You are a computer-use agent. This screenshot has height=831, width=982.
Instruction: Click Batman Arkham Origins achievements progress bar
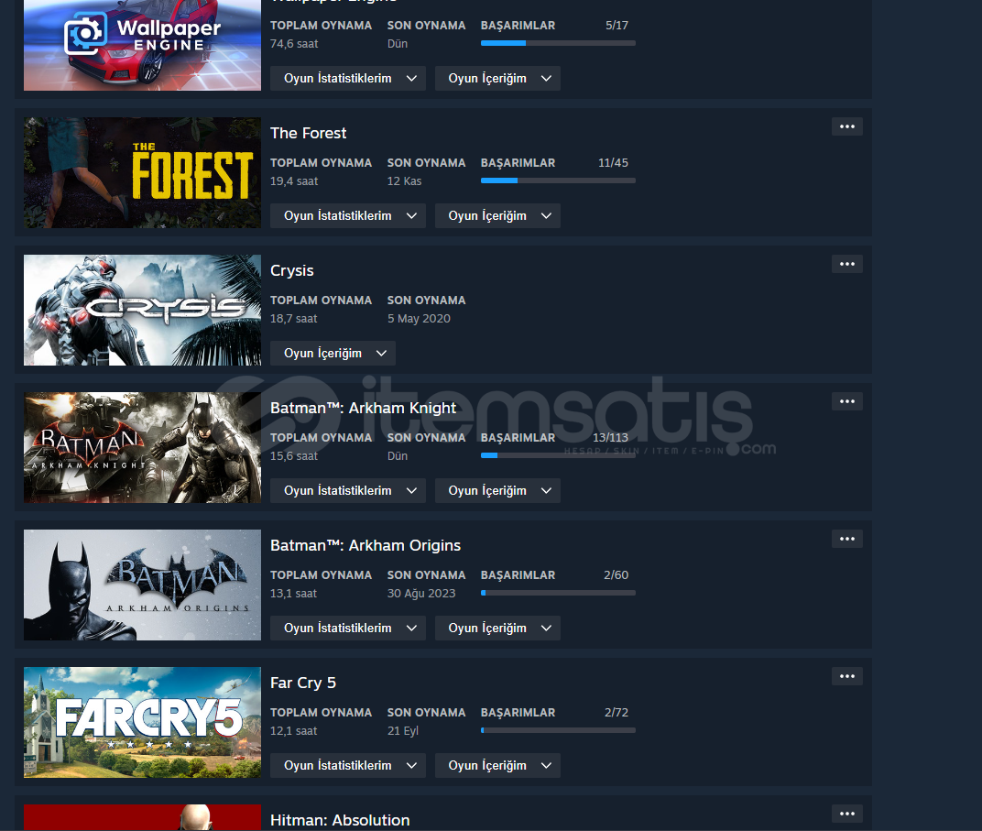coord(558,593)
